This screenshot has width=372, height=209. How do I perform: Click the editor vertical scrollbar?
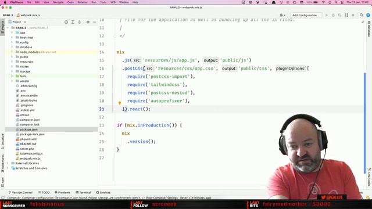(364, 123)
